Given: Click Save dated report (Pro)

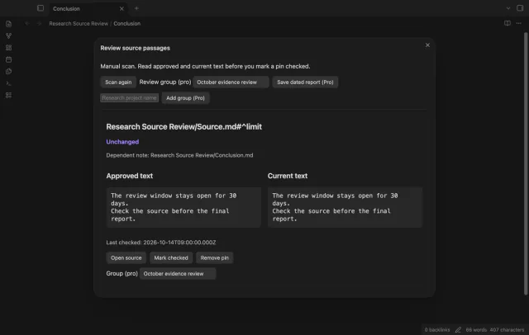Looking at the screenshot, I should tap(305, 83).
